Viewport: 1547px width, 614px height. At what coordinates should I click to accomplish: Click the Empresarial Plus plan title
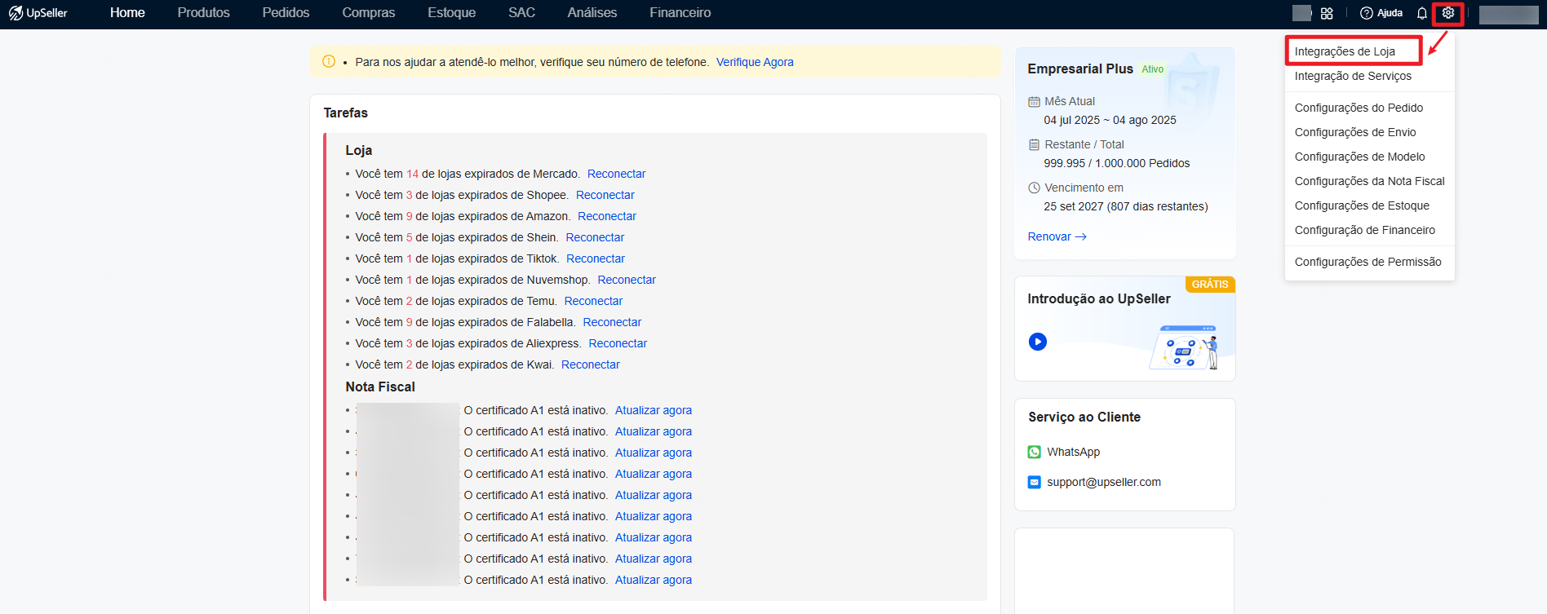point(1080,69)
